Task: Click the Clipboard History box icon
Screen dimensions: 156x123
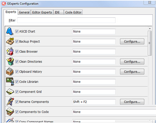Action: pos(10,72)
